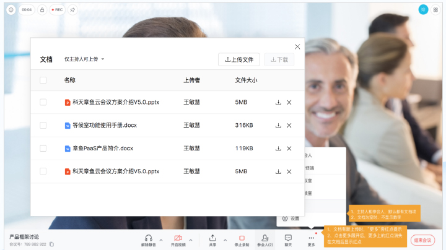Download the 等候室功能使用手册.docx file
The height and width of the screenshot is (250, 446).
click(x=278, y=126)
